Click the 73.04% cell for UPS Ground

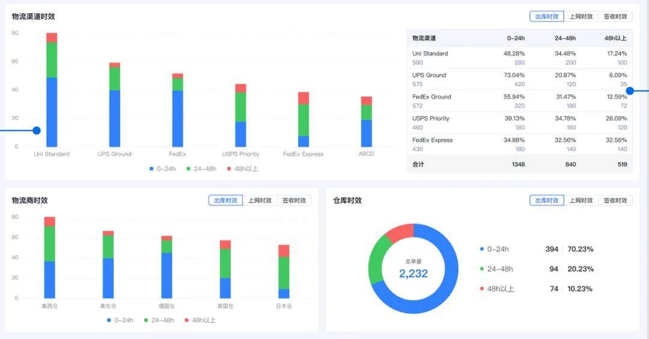(x=514, y=75)
